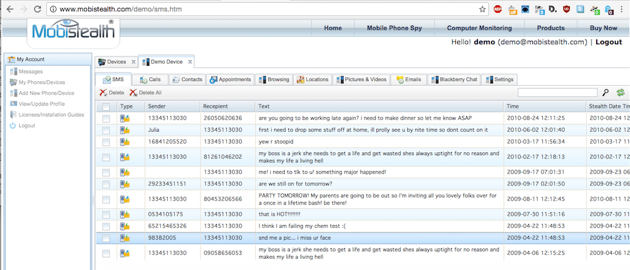
Task: Check the 'that is HOT' message row
Action: click(106, 214)
